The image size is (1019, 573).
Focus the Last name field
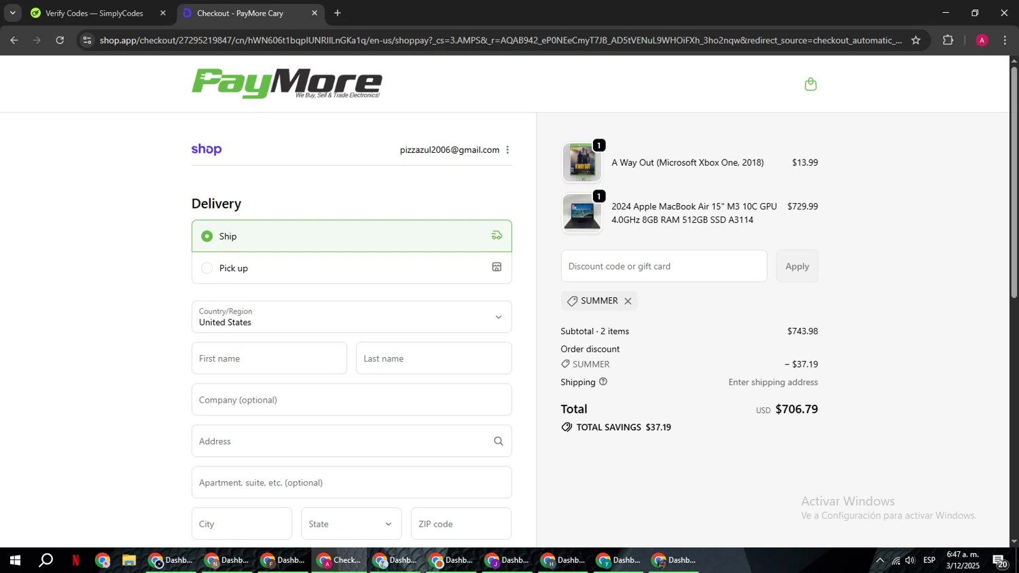pyautogui.click(x=433, y=358)
